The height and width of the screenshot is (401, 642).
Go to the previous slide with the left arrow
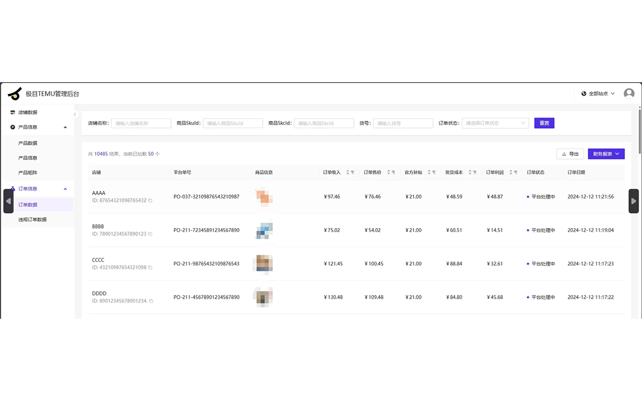click(9, 201)
